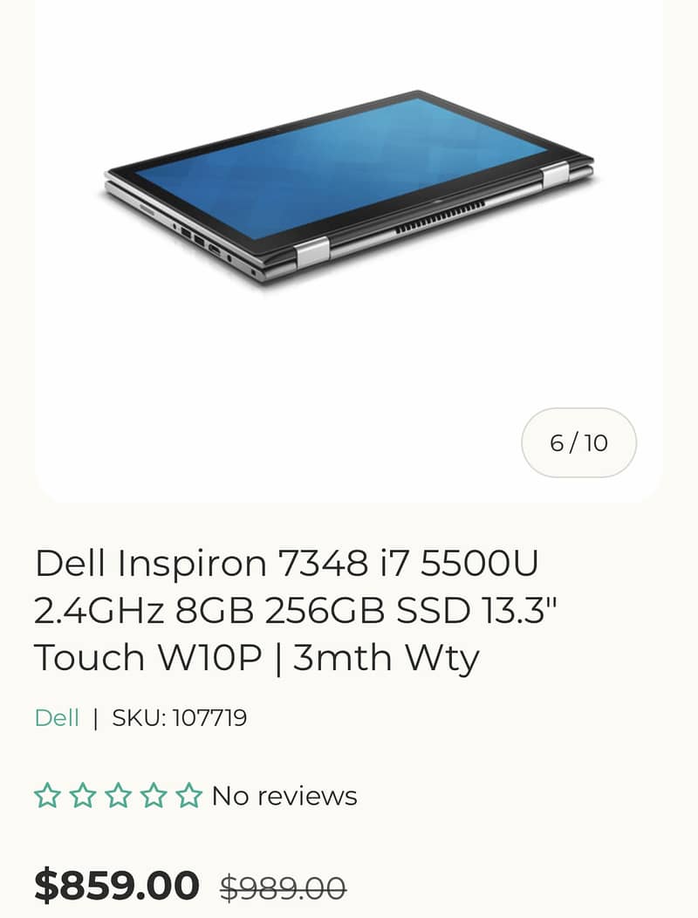Tap the 6 / 10 image counter

pyautogui.click(x=578, y=442)
